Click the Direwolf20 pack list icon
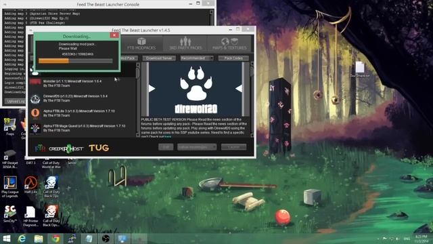Screen dimensions: 433x244 pos(35,98)
